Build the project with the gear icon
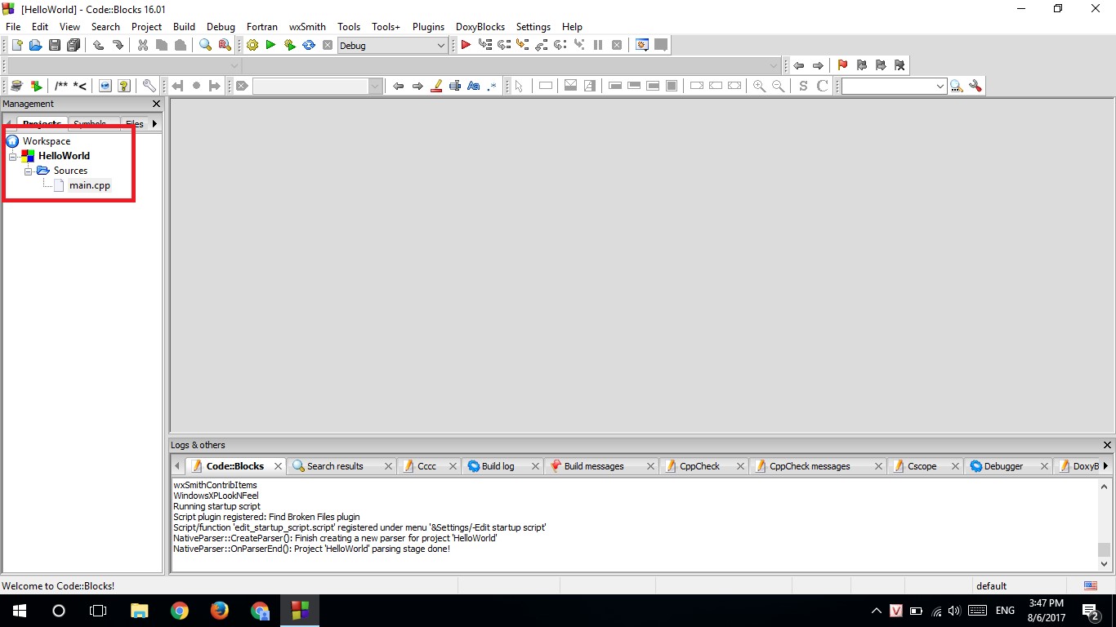The width and height of the screenshot is (1116, 627). coord(252,46)
